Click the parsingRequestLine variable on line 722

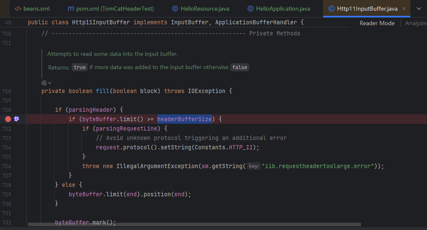(x=127, y=128)
